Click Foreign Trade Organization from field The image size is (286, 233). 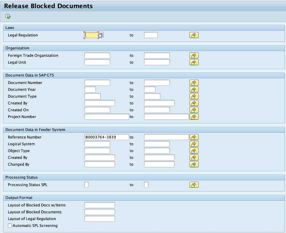coord(97,56)
